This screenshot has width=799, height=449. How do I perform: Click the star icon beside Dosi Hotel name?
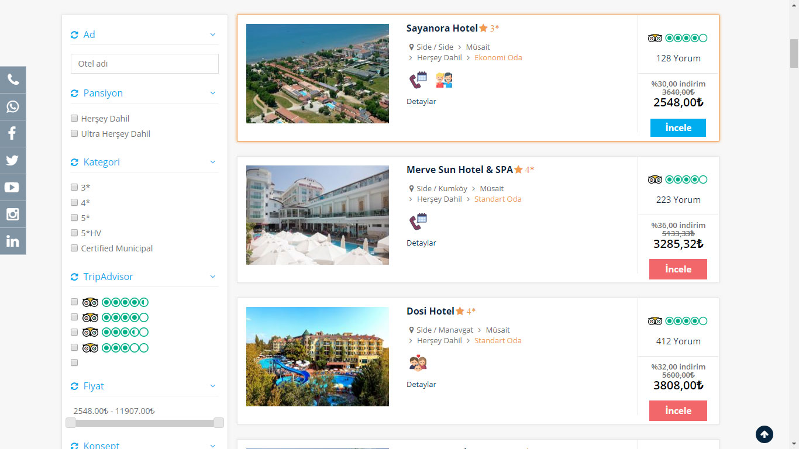click(460, 311)
